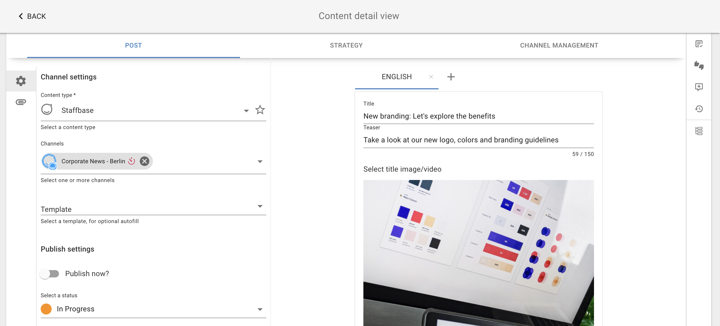Click the Staffbase logo in content type
The image size is (720, 326).
tap(47, 109)
